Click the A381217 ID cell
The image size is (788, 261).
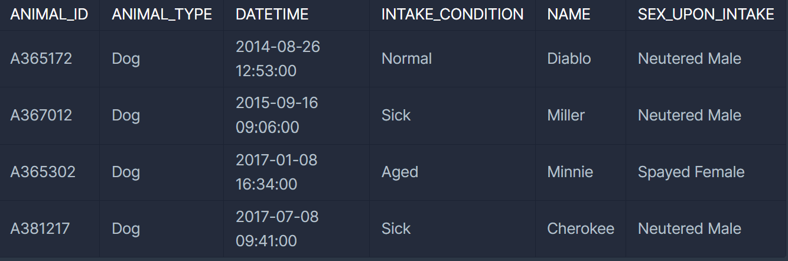tap(50, 229)
